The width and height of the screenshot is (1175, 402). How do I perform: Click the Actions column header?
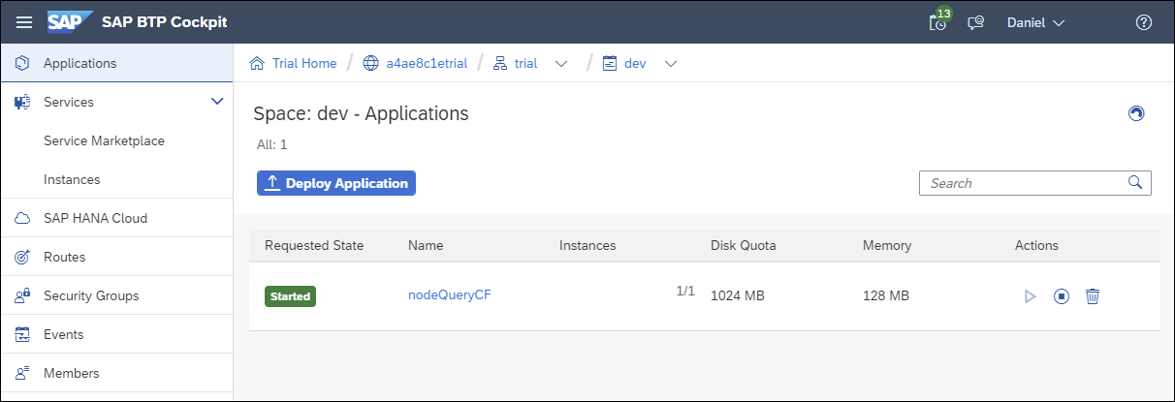1036,245
